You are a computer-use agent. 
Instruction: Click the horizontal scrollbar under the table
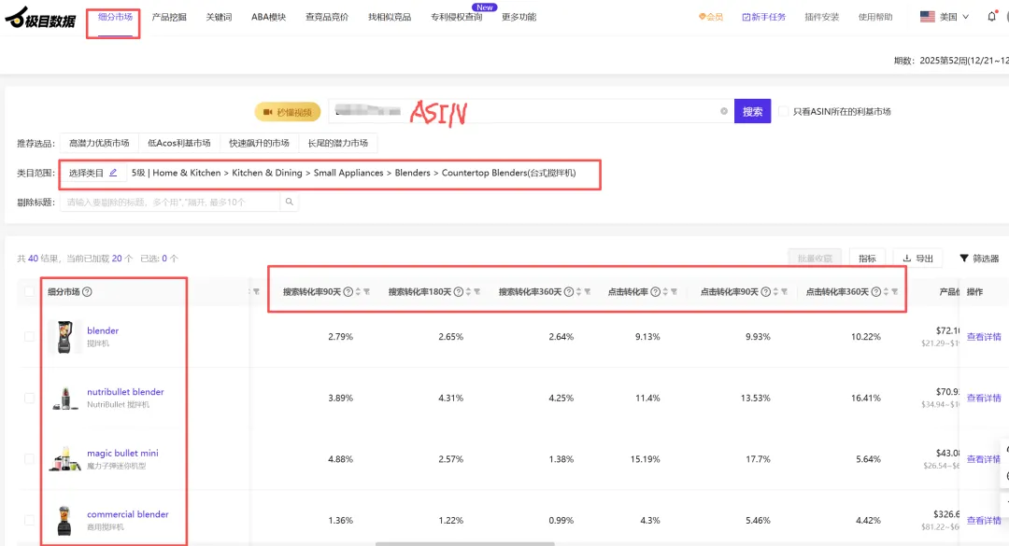464,543
